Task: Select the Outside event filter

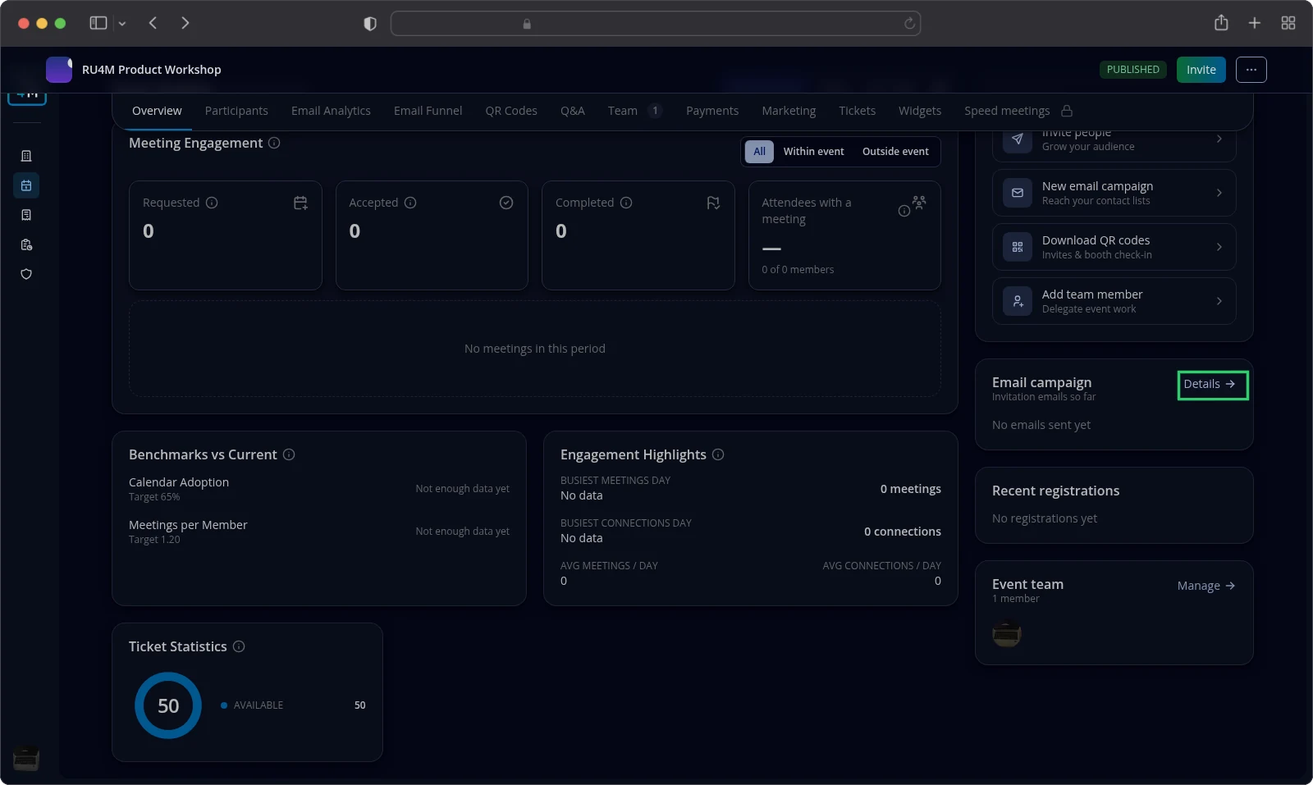Action: (895, 152)
